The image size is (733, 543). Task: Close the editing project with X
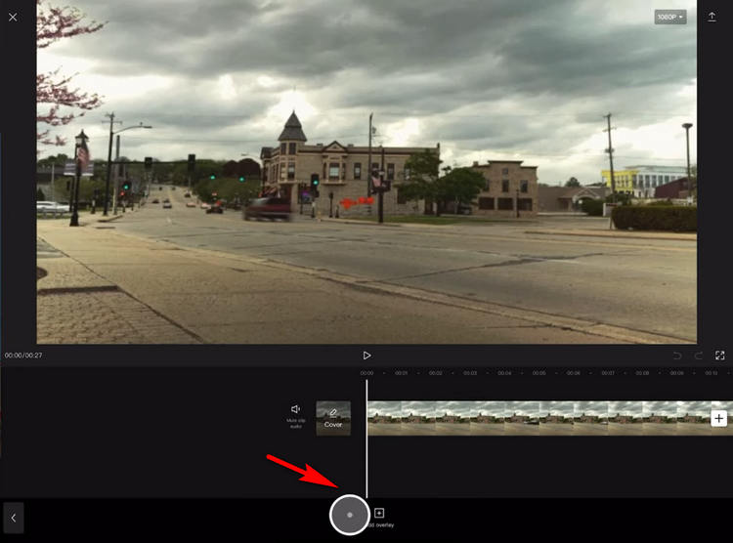(x=13, y=18)
